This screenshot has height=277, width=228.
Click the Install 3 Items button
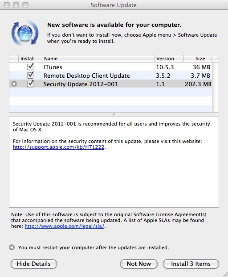pyautogui.click(x=191, y=264)
